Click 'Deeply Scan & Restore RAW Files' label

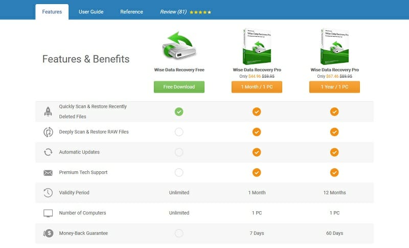94,132
